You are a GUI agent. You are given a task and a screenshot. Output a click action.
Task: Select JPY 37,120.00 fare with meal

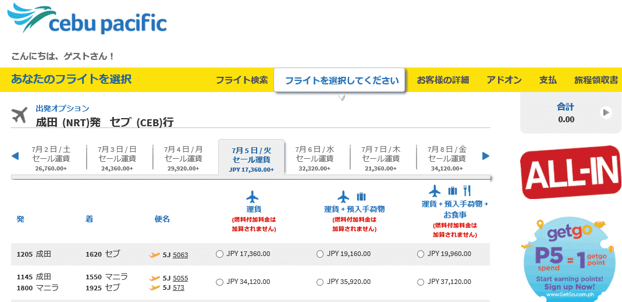421,282
